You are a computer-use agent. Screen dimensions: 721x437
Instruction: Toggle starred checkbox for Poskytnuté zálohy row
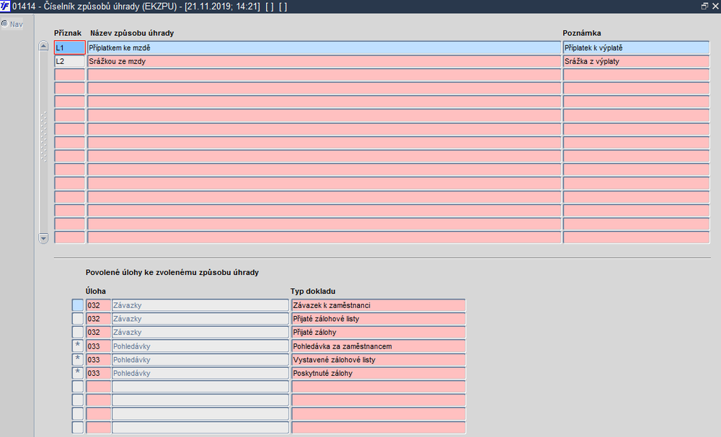pos(78,373)
